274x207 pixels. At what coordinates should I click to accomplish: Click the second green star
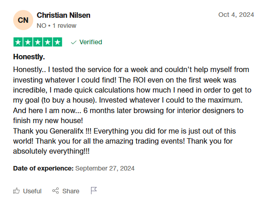click(x=28, y=42)
